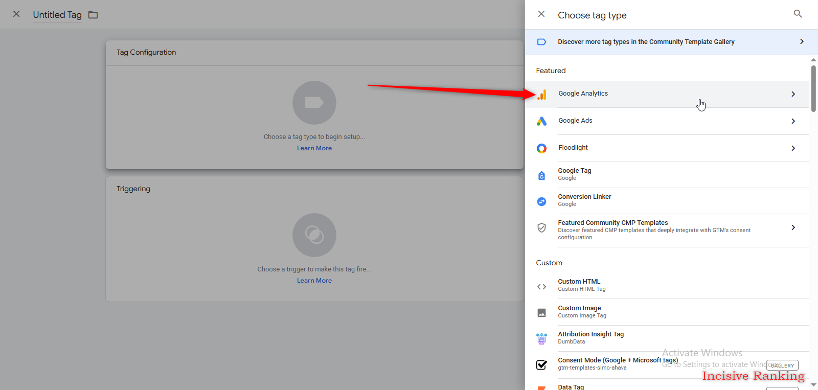Click the Community Template Gallery tag icon

point(542,42)
